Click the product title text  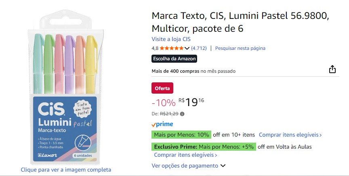tap(240, 22)
